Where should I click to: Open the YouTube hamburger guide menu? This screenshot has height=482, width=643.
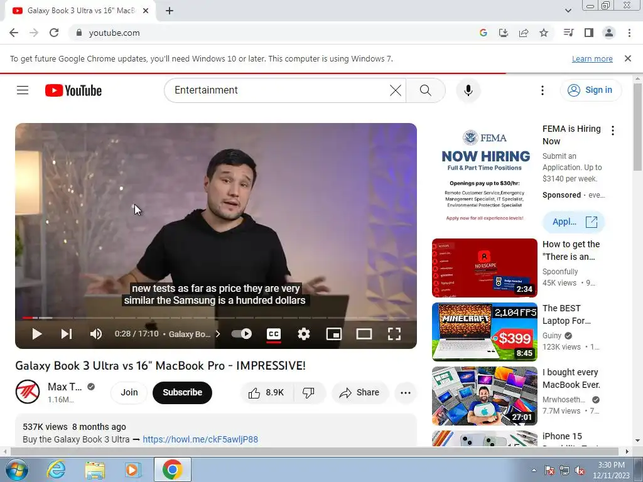click(x=23, y=90)
